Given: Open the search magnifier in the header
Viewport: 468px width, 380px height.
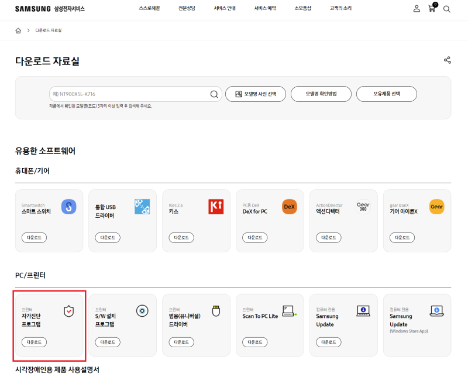Looking at the screenshot, I should point(447,9).
